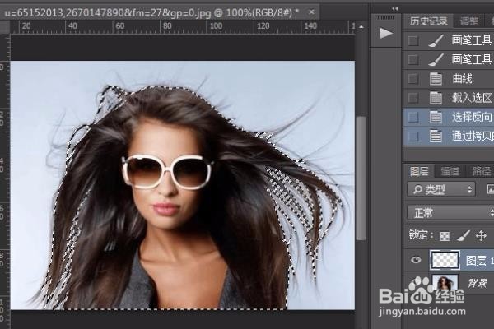Click the document icon beside 通过拷贝
The width and height of the screenshot is (494, 329).
436,137
